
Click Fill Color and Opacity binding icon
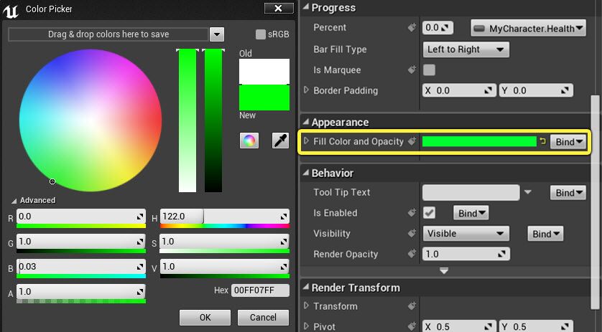click(412, 141)
